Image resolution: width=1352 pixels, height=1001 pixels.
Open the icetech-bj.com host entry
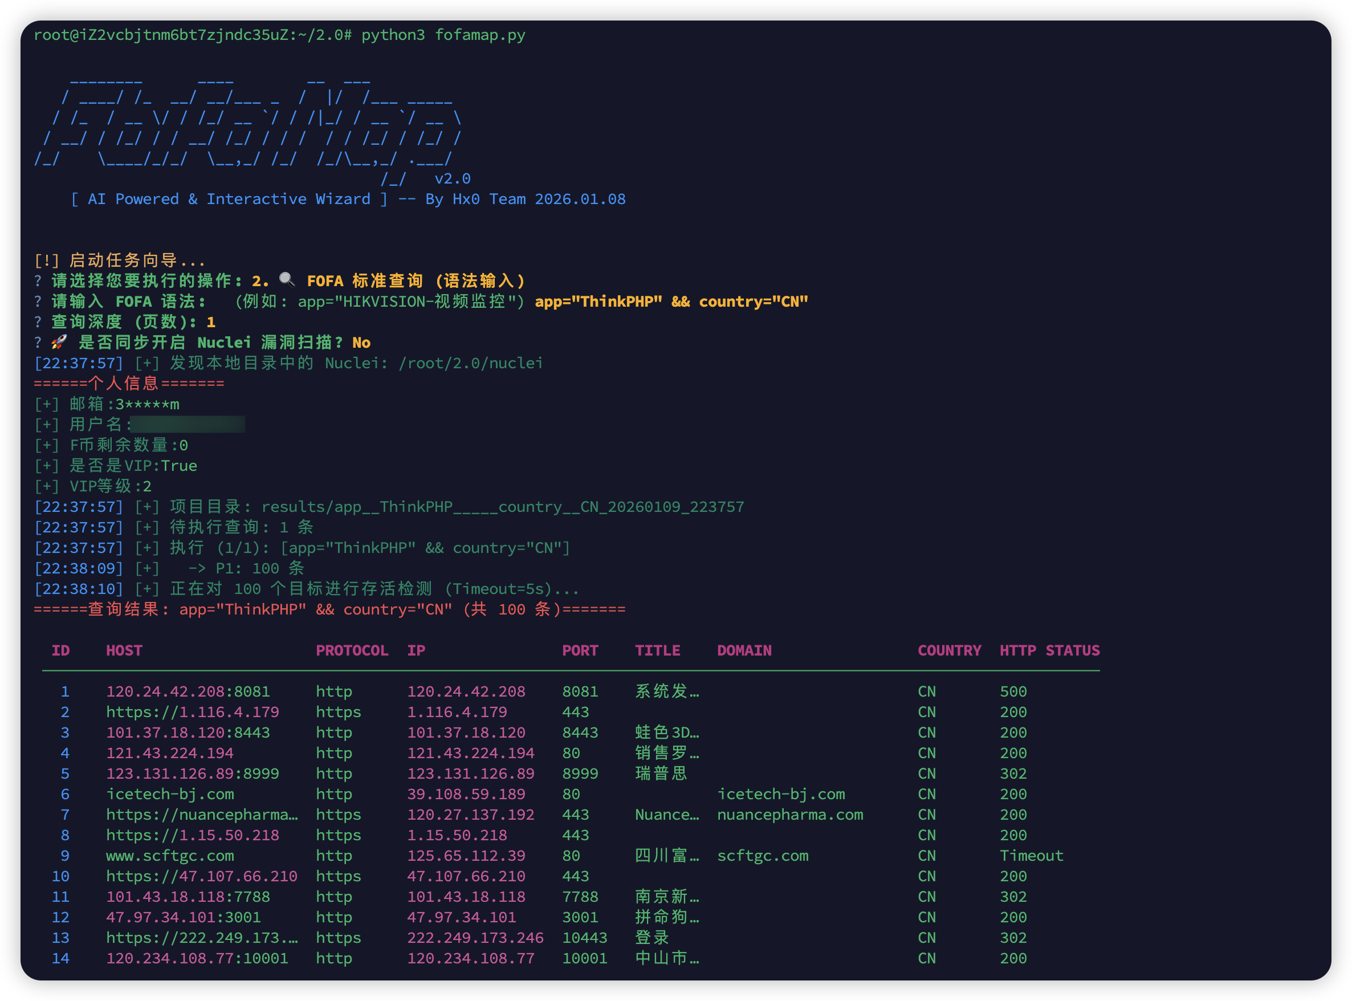pos(170,794)
